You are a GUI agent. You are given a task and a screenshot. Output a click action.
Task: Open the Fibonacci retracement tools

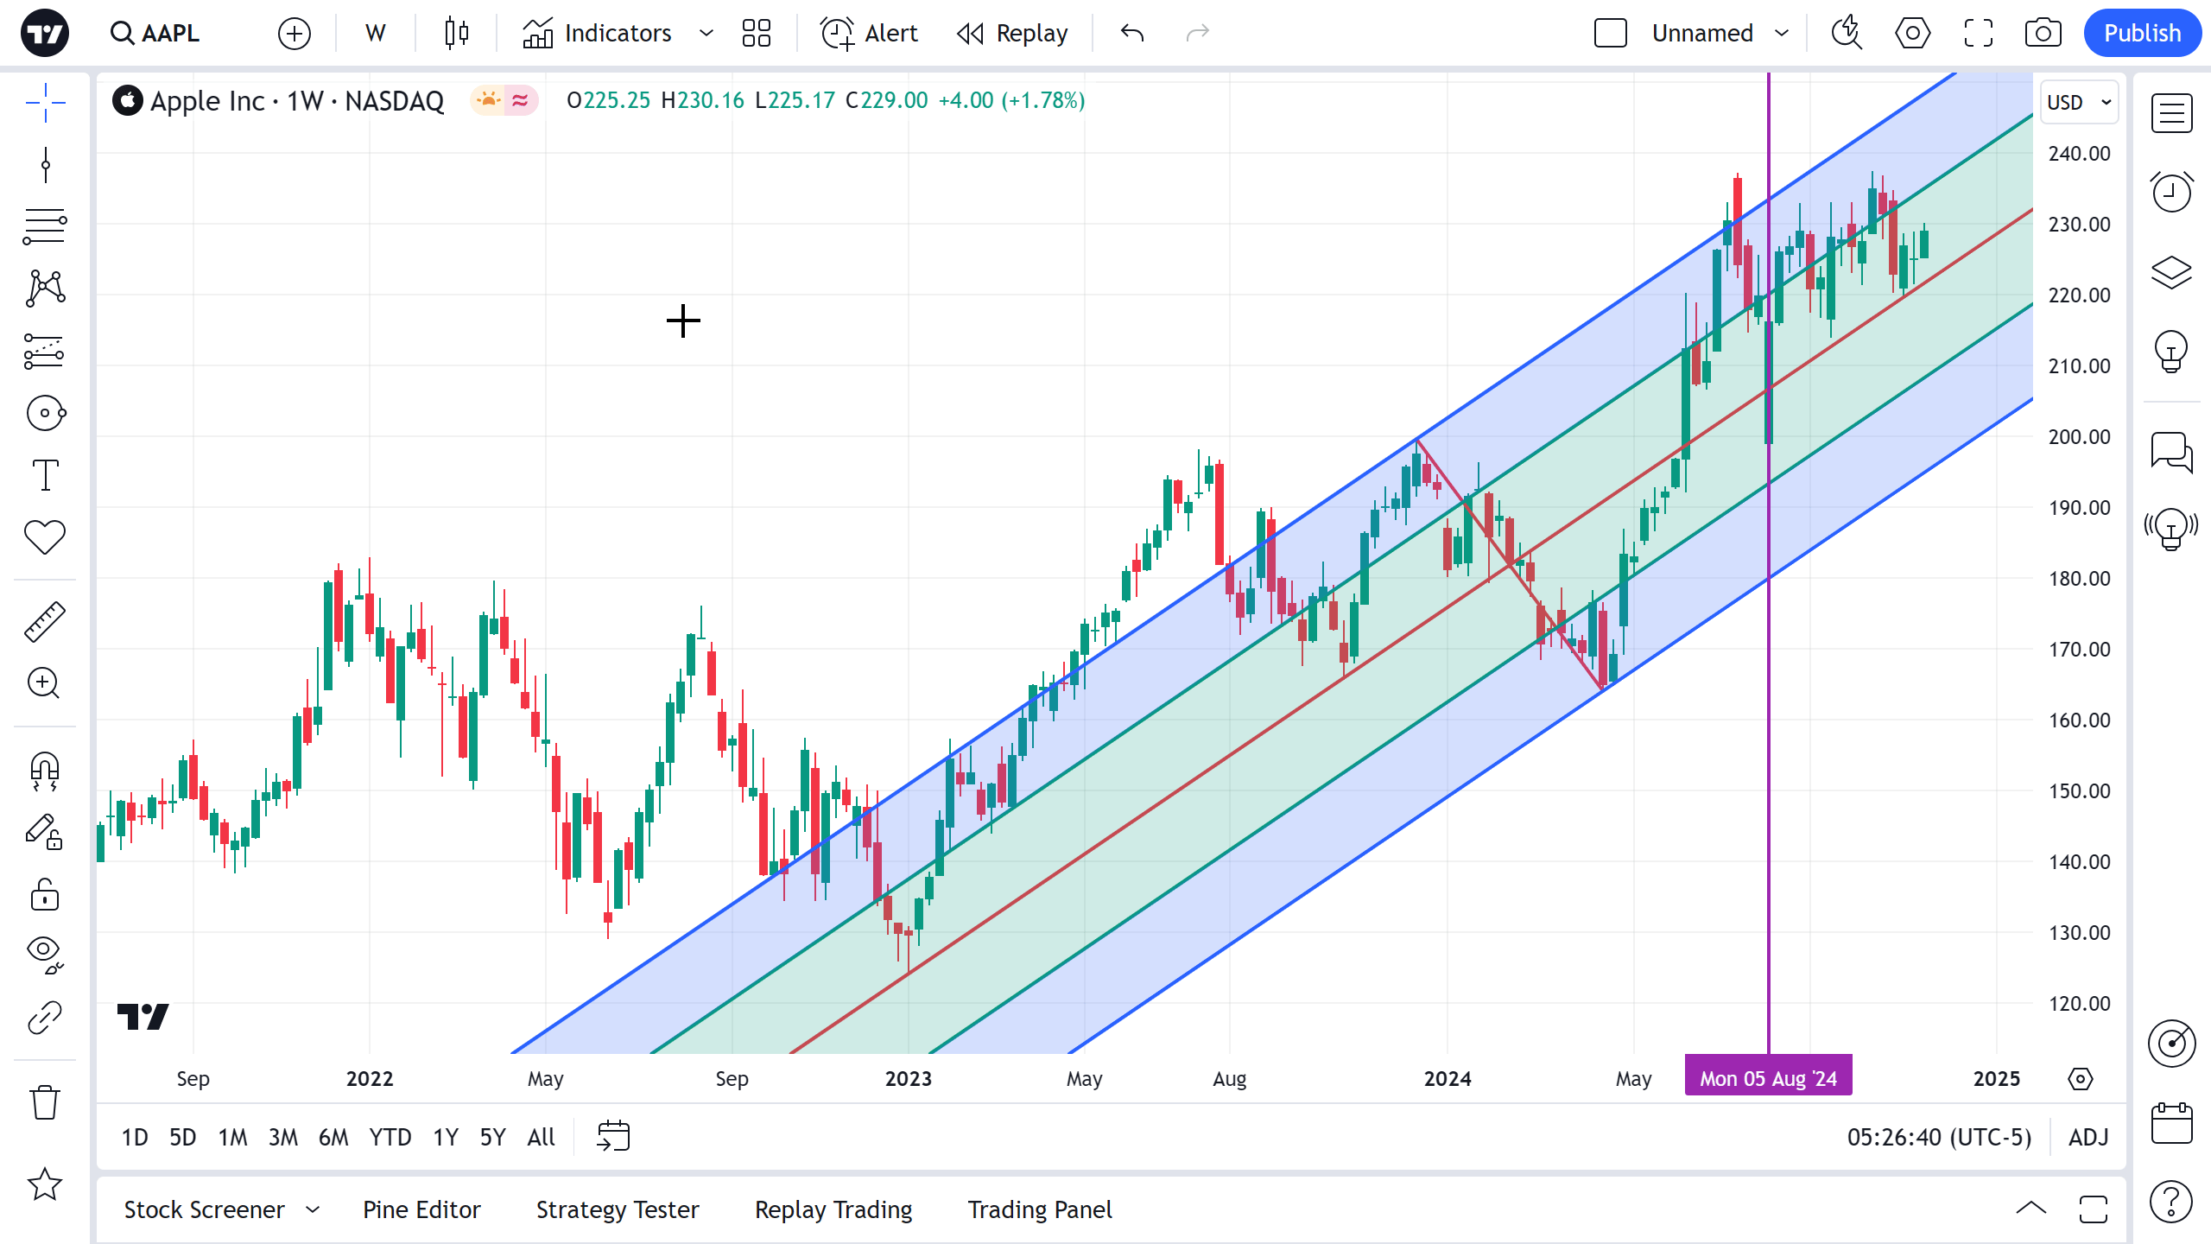coord(45,226)
